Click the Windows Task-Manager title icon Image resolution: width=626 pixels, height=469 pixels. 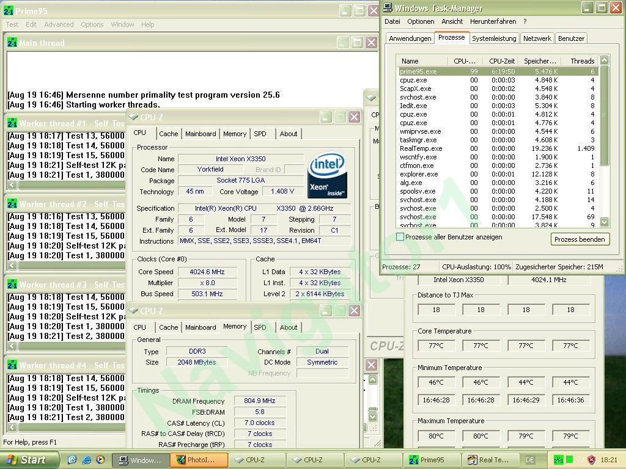387,7
